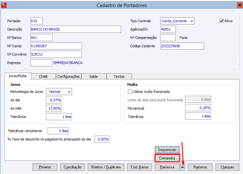Choose Sequenciais from the popup menu
Viewport: 243px width, 174px height.
[167, 150]
